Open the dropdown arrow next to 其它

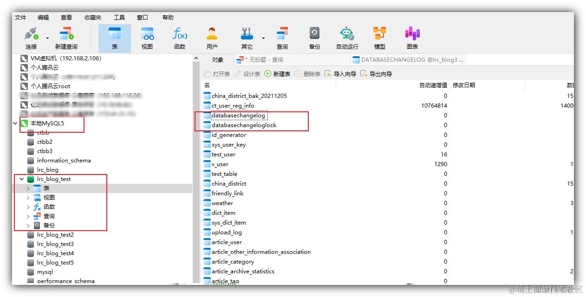click(x=263, y=39)
